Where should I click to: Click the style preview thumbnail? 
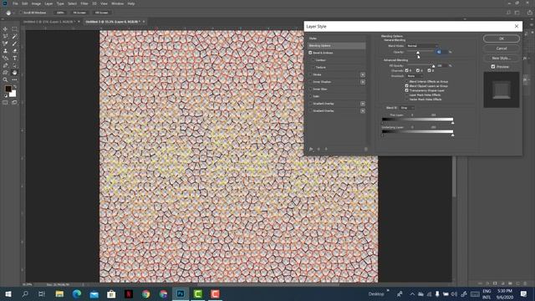[x=502, y=89]
